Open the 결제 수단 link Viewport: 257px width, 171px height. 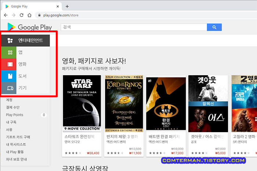pyautogui.click(x=12, y=107)
